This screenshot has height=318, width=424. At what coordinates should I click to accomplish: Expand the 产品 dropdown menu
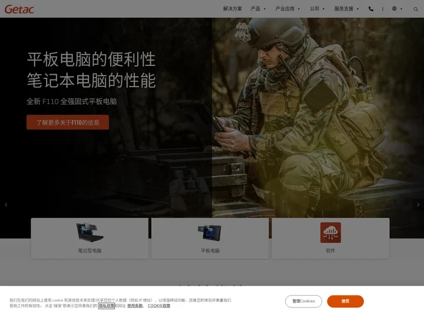(258, 9)
